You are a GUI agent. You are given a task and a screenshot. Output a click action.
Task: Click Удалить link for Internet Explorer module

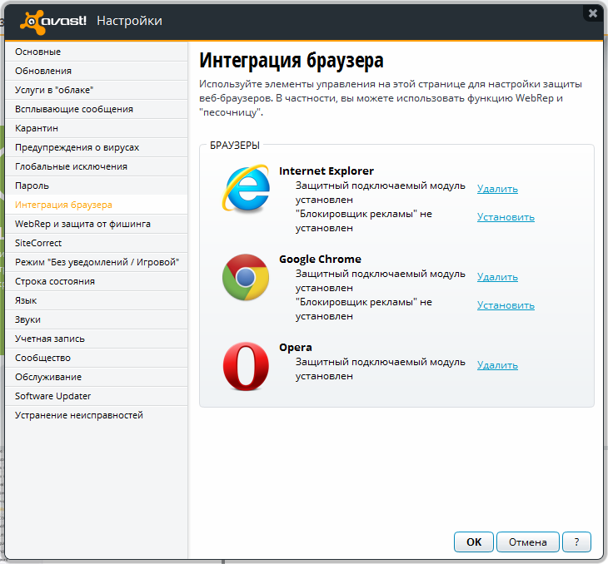497,189
